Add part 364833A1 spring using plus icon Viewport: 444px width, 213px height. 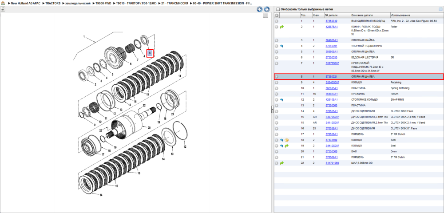pos(277,94)
